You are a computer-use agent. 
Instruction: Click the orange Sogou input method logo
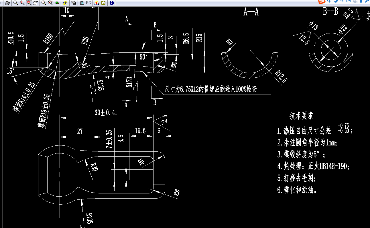coord(322,1)
